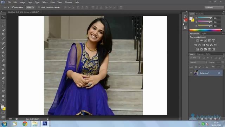Select the Magic Wand tool
The image size is (225, 127).
point(3,30)
